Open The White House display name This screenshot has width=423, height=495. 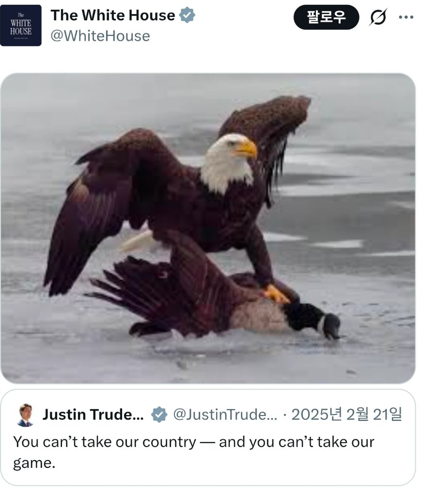click(x=112, y=15)
